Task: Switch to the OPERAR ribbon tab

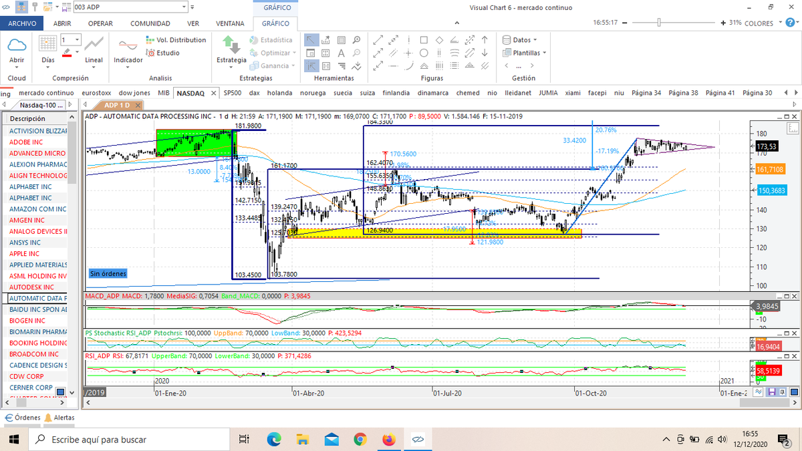Action: pos(100,23)
